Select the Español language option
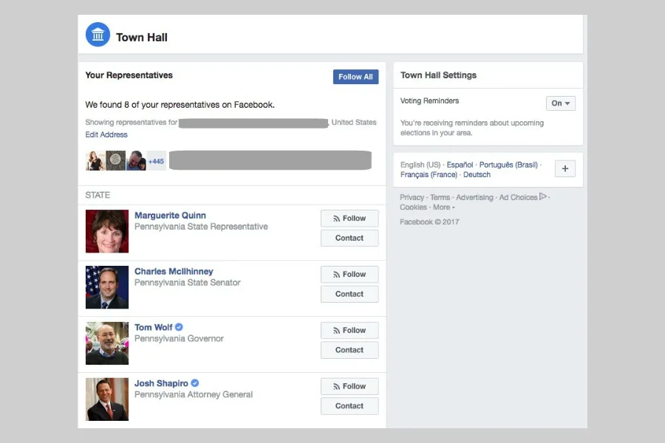The image size is (665, 443). [460, 165]
